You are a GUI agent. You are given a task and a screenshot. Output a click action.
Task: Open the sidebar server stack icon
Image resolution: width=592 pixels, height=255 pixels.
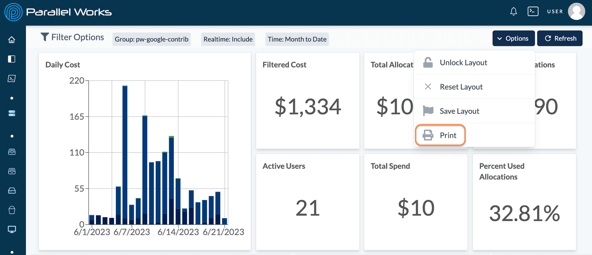12,114
